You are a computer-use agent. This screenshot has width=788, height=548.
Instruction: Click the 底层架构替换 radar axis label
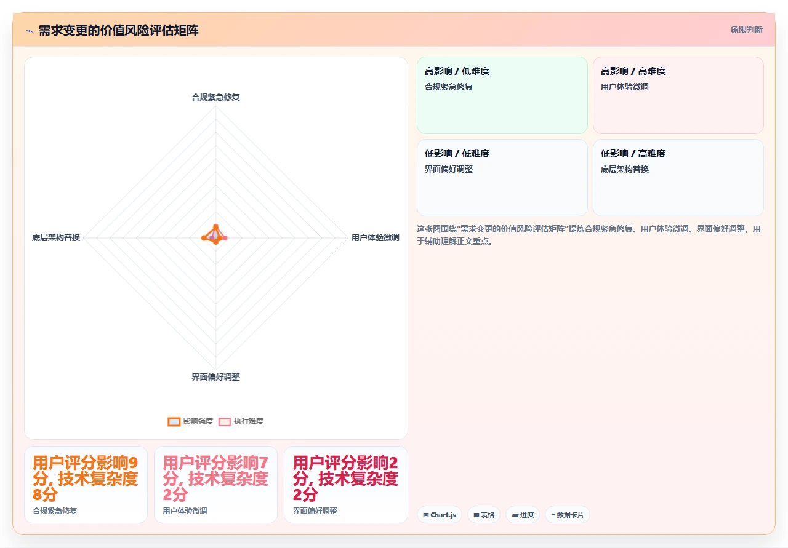pos(56,237)
